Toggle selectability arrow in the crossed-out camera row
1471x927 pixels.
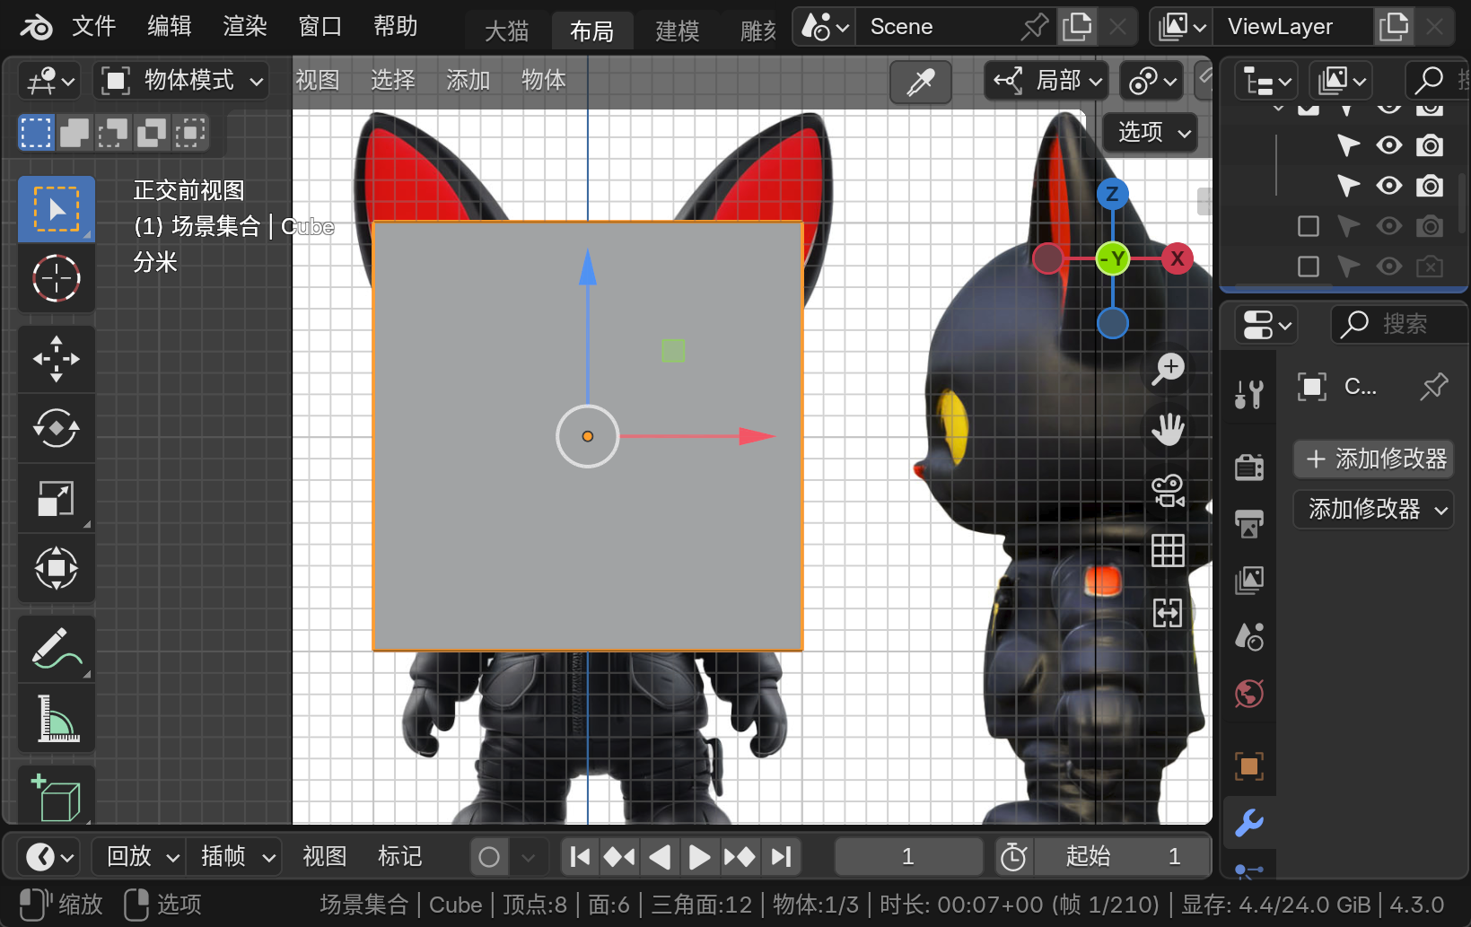point(1348,267)
